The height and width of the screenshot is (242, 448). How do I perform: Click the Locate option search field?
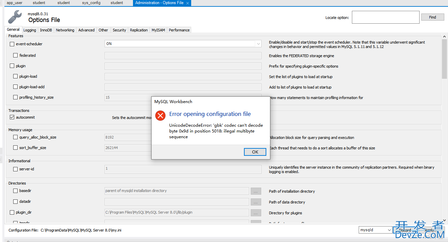pyautogui.click(x=385, y=17)
